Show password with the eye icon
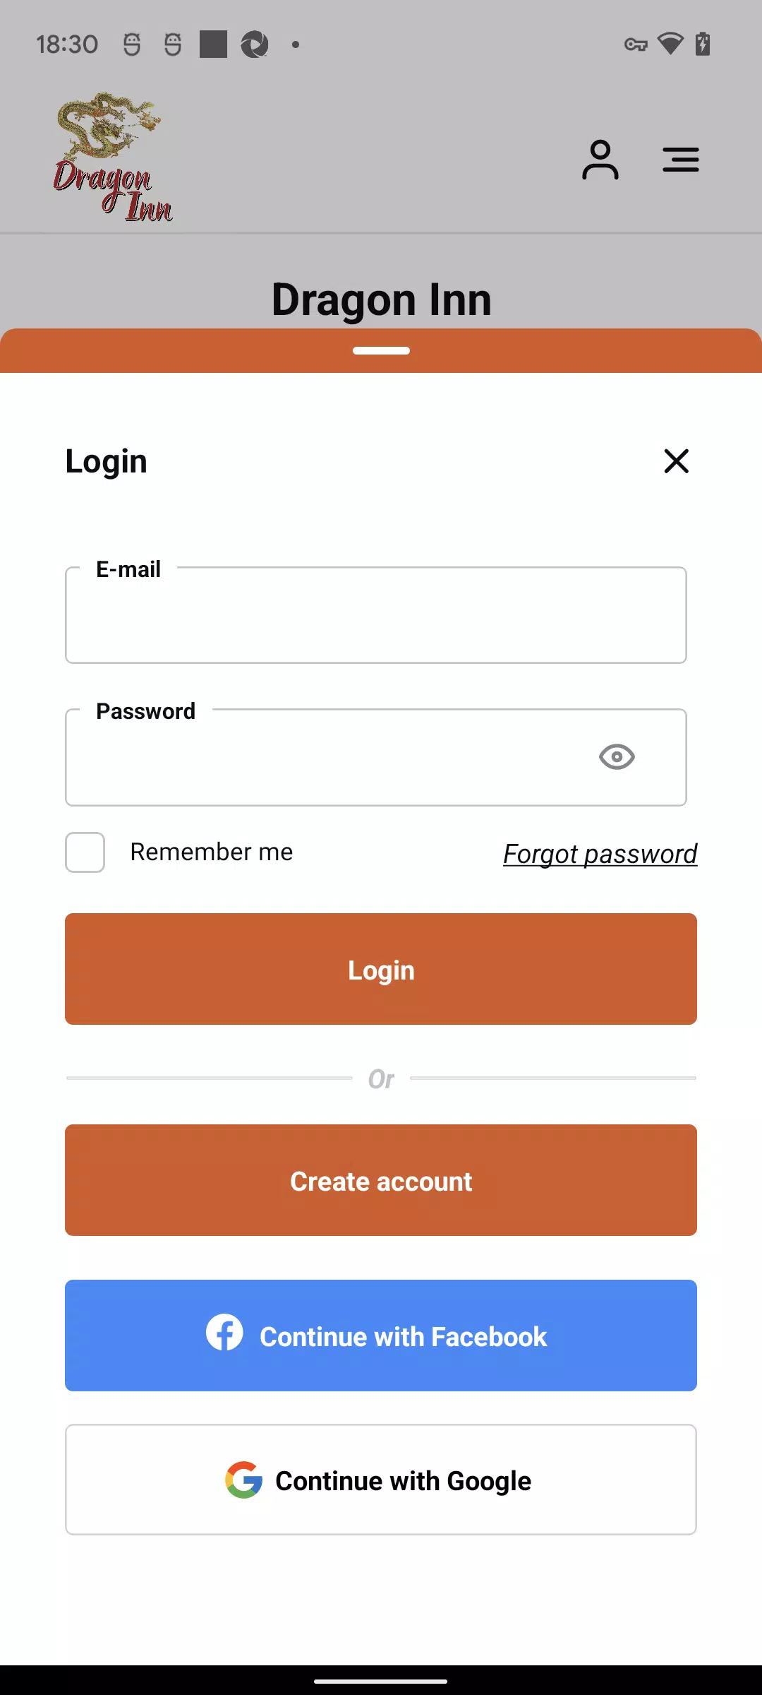Screen dimensions: 762x1695 [617, 757]
